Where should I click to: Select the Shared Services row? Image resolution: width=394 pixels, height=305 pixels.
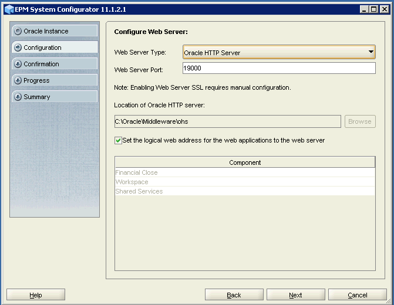click(245, 191)
